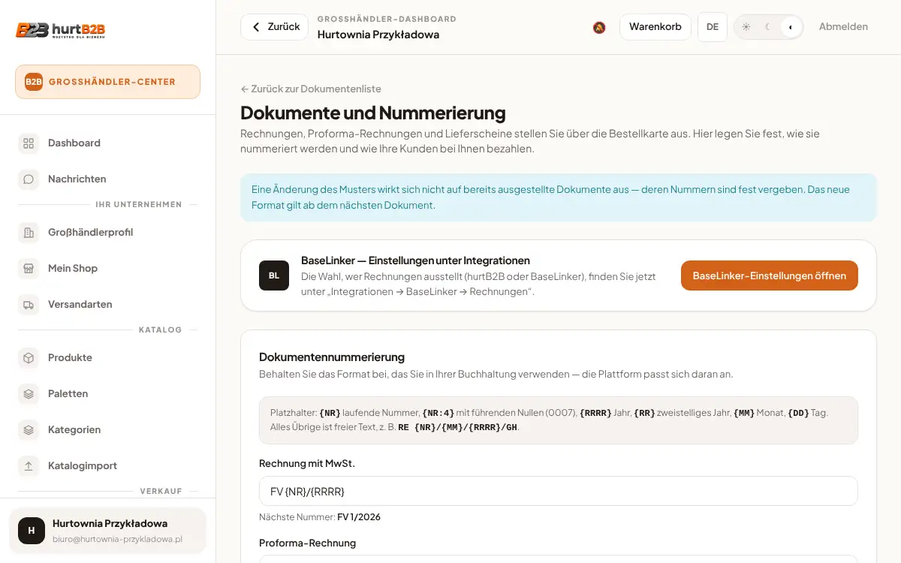The width and height of the screenshot is (901, 563).
Task: Select Versandarten in the sidebar
Action: point(107,304)
